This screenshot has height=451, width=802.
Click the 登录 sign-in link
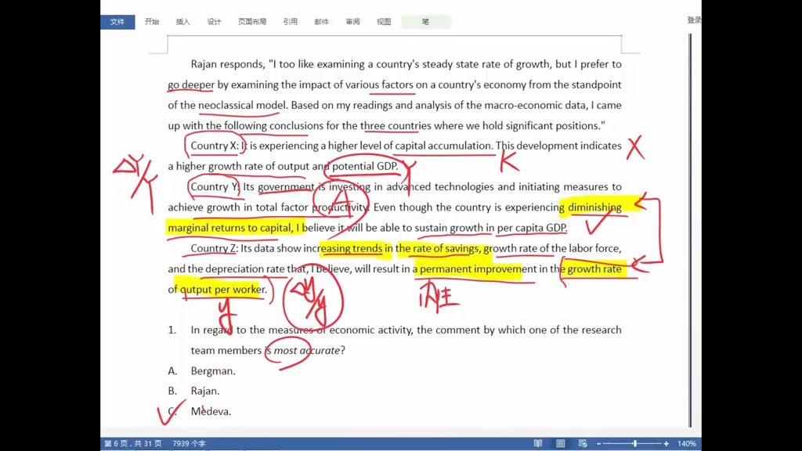point(694,20)
